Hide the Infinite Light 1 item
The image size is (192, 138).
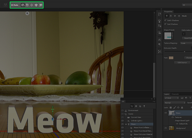pyautogui.click(x=123, y=121)
